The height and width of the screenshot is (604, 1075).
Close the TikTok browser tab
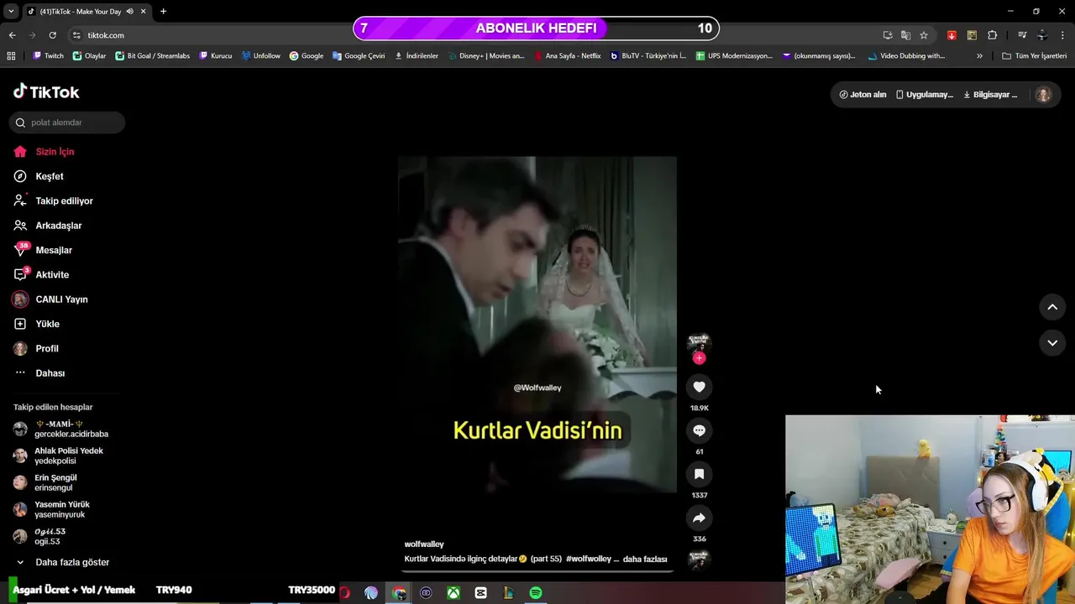tap(144, 12)
